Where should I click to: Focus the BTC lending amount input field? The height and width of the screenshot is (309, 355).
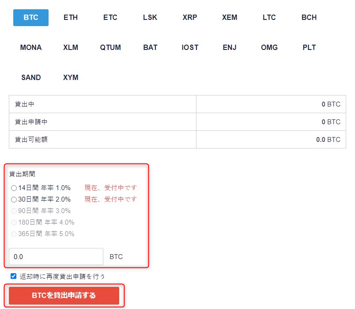click(56, 257)
